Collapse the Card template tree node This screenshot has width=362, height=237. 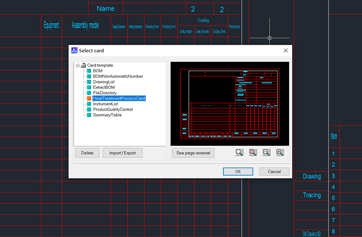pyautogui.click(x=77, y=65)
